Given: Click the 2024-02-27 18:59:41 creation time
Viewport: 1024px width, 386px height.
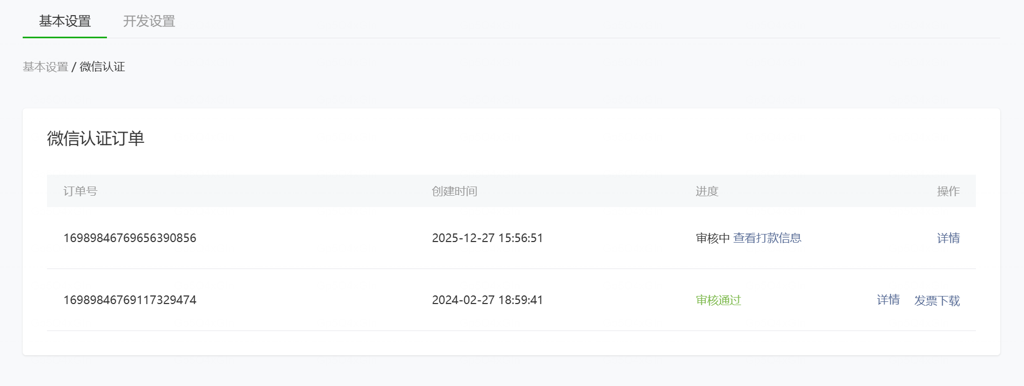Looking at the screenshot, I should pyautogui.click(x=487, y=300).
